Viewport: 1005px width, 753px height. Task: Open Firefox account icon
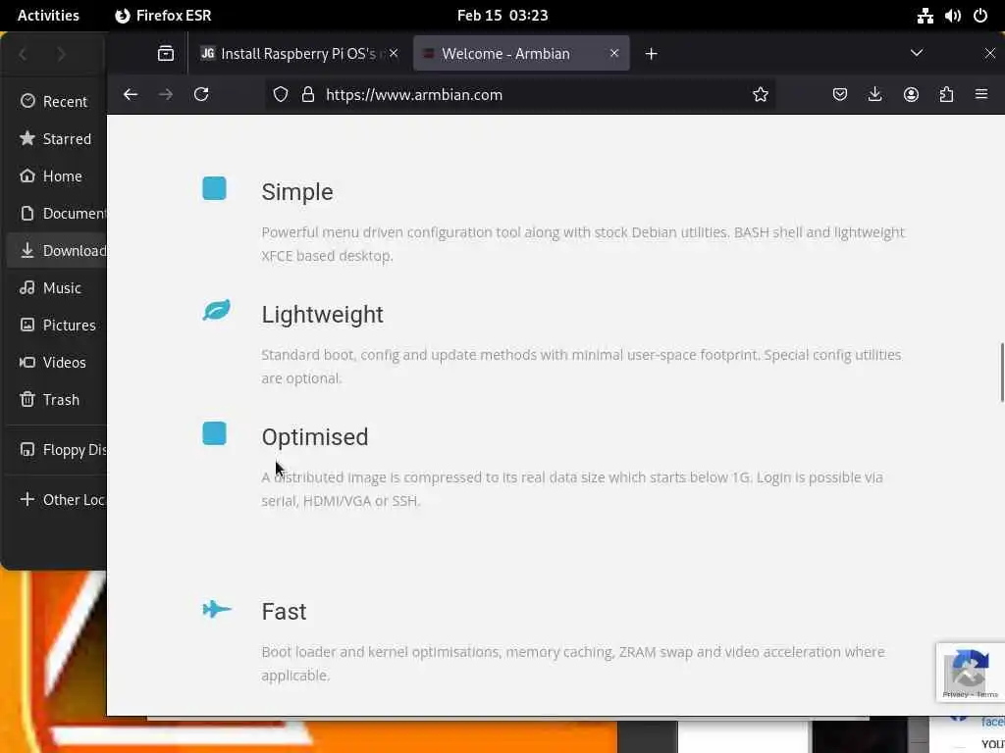[911, 95]
